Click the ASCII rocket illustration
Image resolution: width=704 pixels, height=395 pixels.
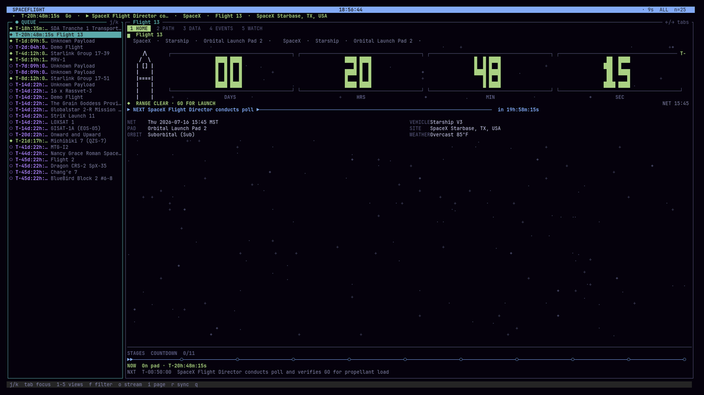point(145,75)
